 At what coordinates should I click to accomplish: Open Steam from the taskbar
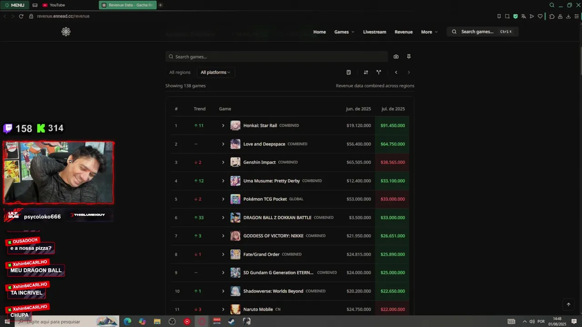tap(231, 322)
